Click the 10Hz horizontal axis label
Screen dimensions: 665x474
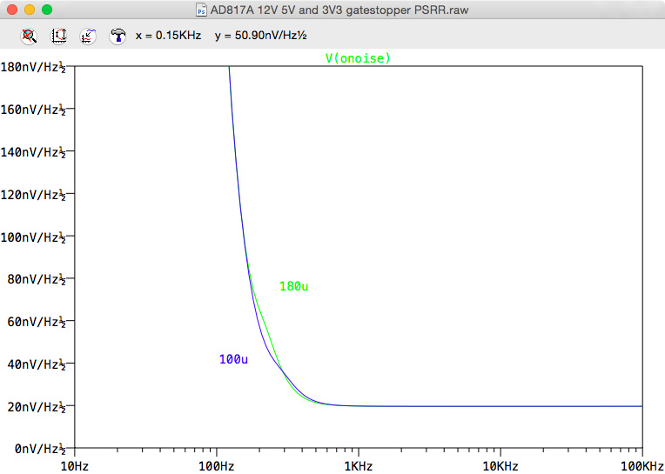click(75, 467)
